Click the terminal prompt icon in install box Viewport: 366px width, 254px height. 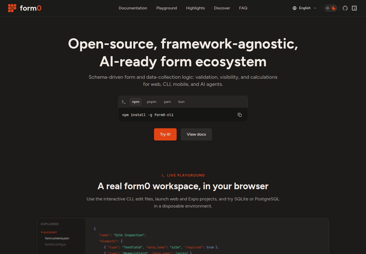coord(124,102)
